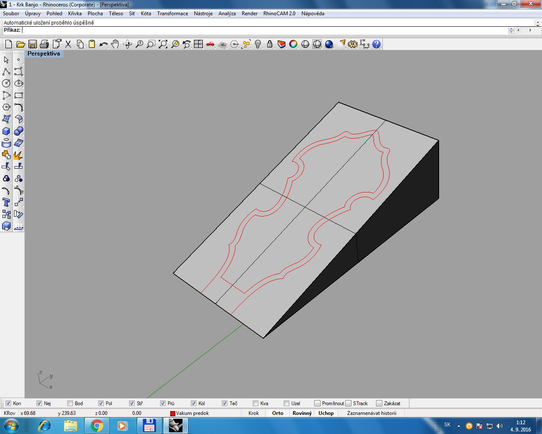Open the RhinoCAM 2.0 menu
Image resolution: width=542 pixels, height=434 pixels.
(x=279, y=14)
